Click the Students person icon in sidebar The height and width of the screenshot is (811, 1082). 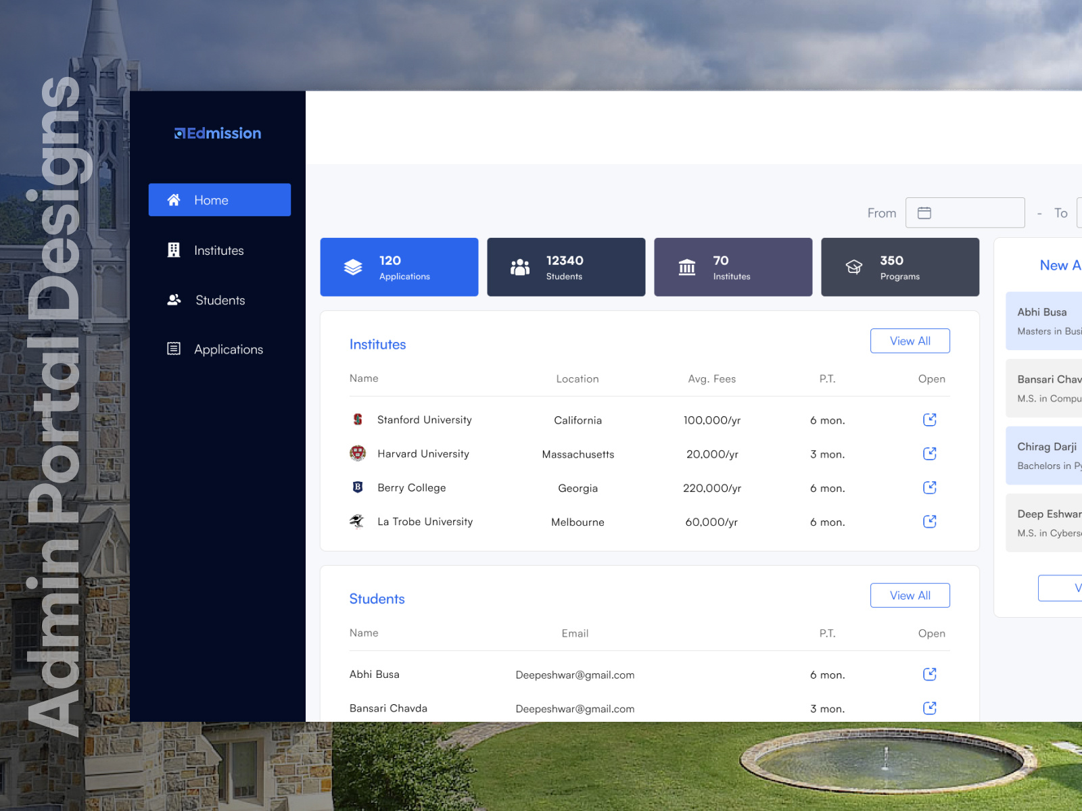(174, 300)
